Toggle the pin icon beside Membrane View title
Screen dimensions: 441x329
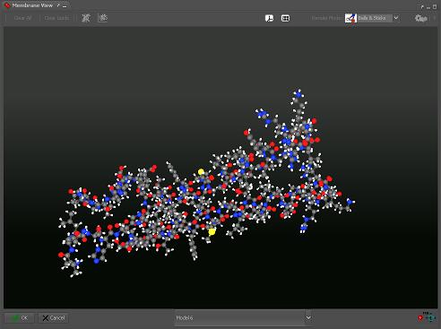click(58, 5)
